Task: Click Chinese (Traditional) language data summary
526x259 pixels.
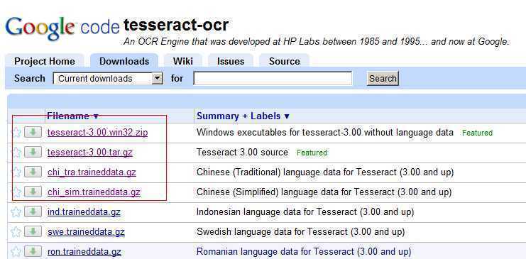Action: pos(325,172)
